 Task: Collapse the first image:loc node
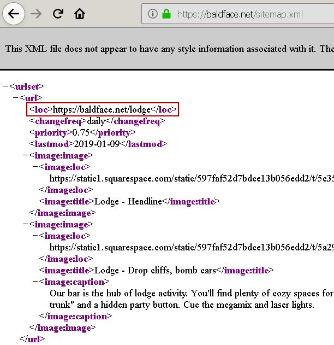[x=35, y=167]
